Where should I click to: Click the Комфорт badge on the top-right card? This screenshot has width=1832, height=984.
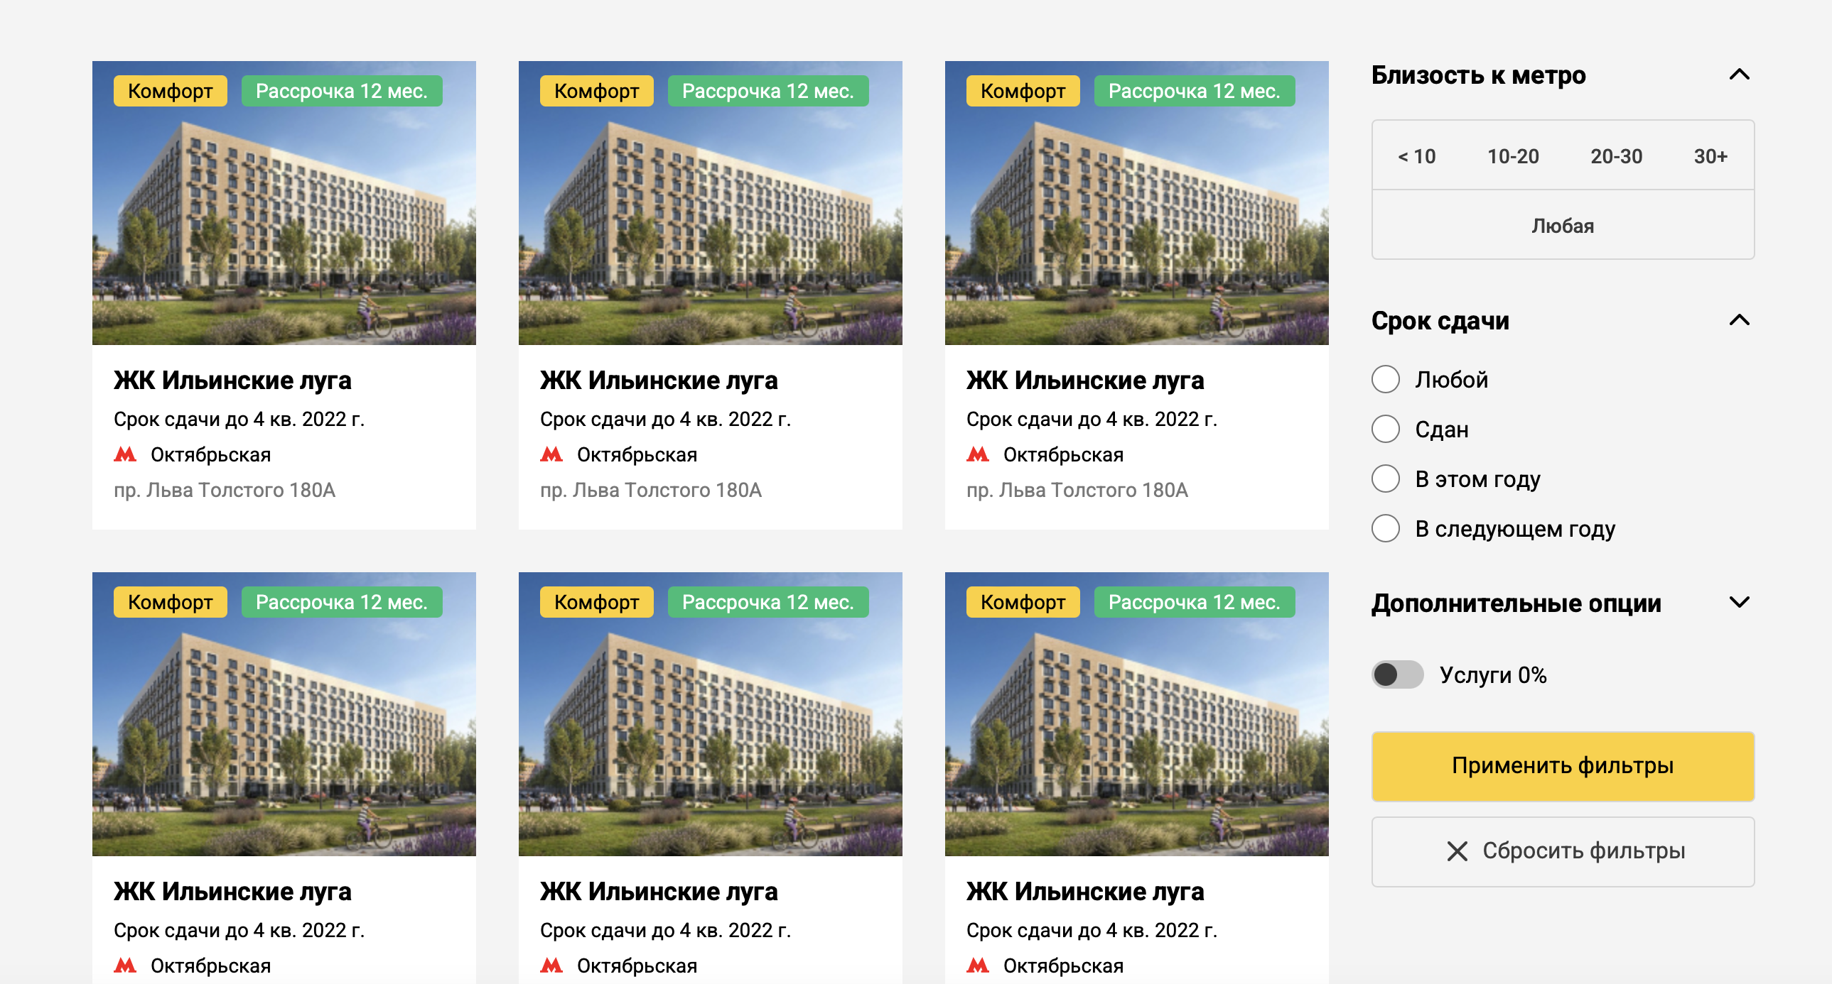point(1023,91)
